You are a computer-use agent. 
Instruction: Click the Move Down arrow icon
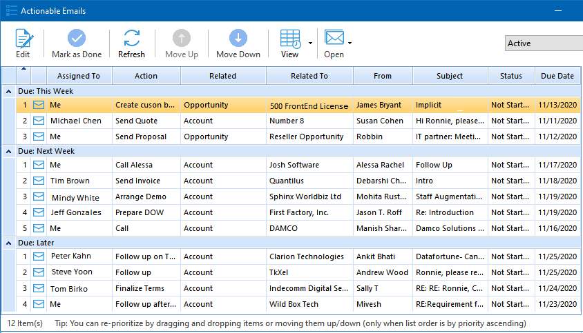[x=238, y=39]
